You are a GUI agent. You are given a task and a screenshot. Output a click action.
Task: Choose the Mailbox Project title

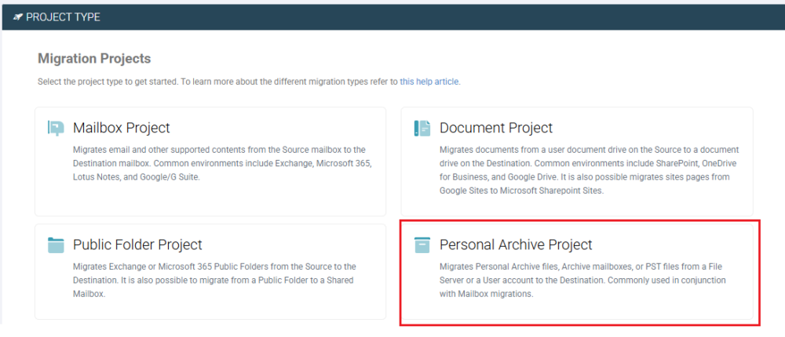pyautogui.click(x=121, y=128)
